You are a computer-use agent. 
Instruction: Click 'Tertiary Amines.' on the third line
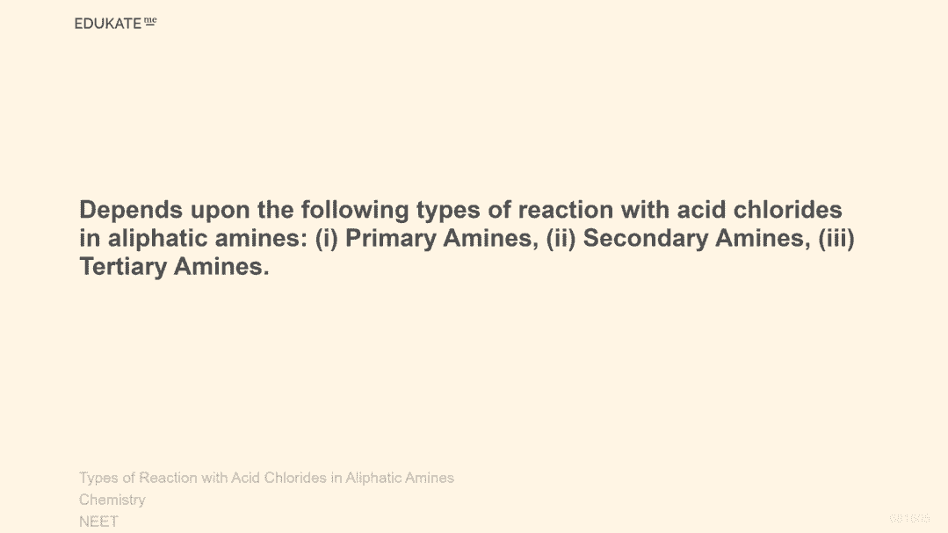point(174,267)
